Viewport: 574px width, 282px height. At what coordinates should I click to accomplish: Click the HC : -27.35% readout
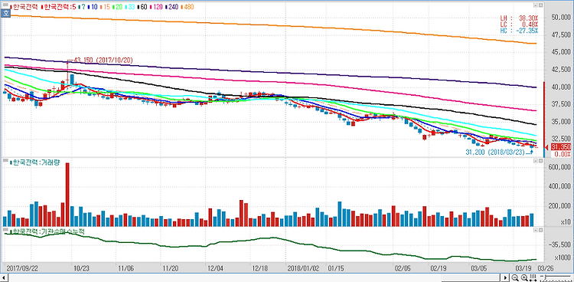click(x=519, y=31)
